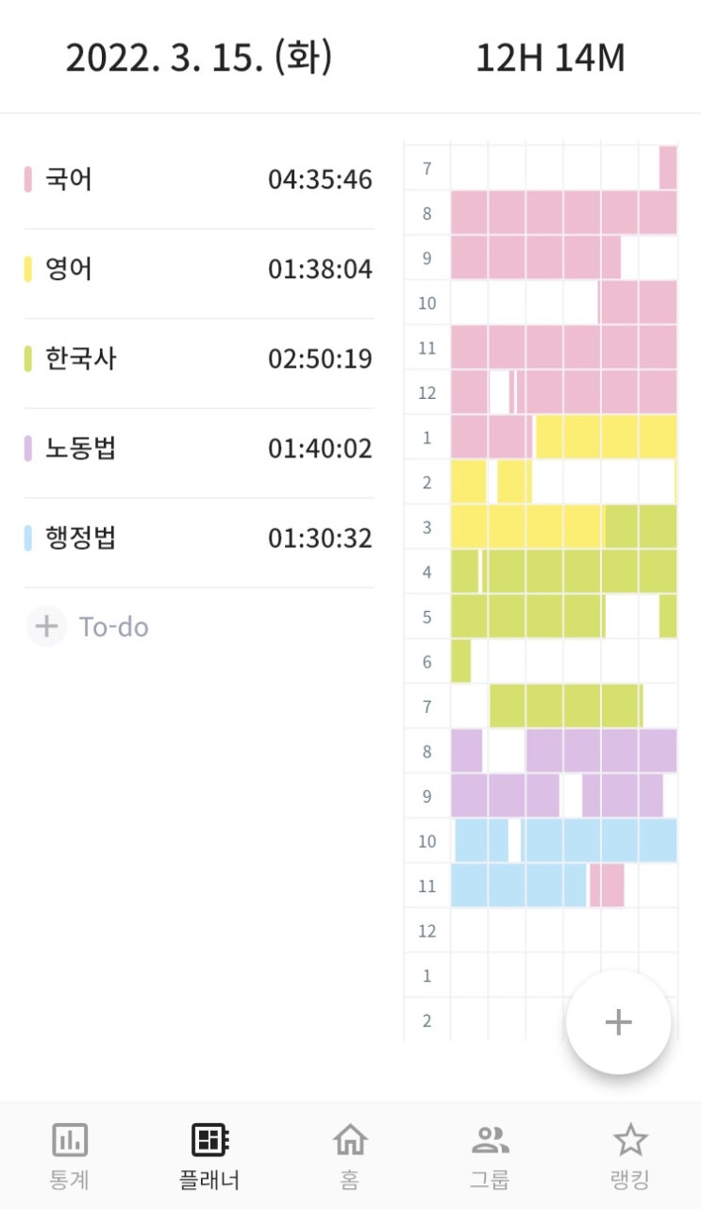The height and width of the screenshot is (1209, 701).
Task: Click the To-do plus circle icon
Action: click(46, 627)
